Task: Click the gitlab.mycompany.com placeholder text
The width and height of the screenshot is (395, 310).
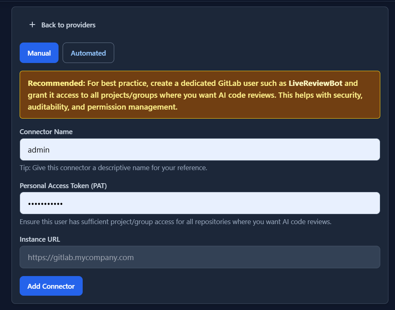Action: (x=81, y=258)
